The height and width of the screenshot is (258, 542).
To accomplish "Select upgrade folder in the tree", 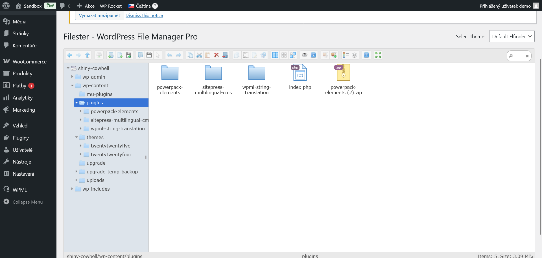I will point(96,163).
